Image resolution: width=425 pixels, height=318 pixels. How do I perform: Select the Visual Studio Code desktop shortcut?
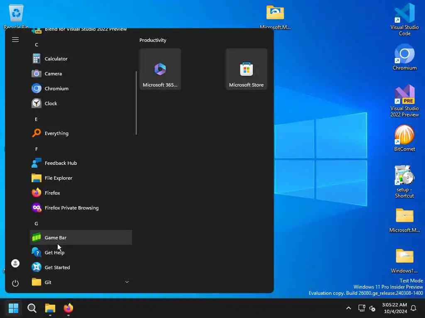point(404,19)
